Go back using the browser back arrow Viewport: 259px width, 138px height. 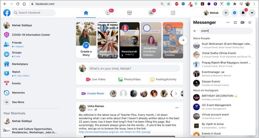tap(5, 4)
